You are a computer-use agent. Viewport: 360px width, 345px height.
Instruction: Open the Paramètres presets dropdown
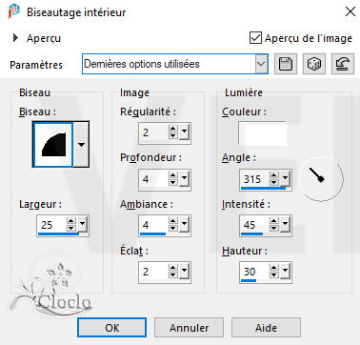pos(261,64)
